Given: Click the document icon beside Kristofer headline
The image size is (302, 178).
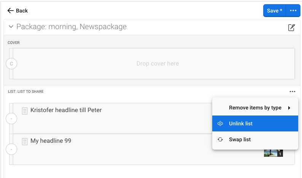Looking at the screenshot, I should 25,111.
